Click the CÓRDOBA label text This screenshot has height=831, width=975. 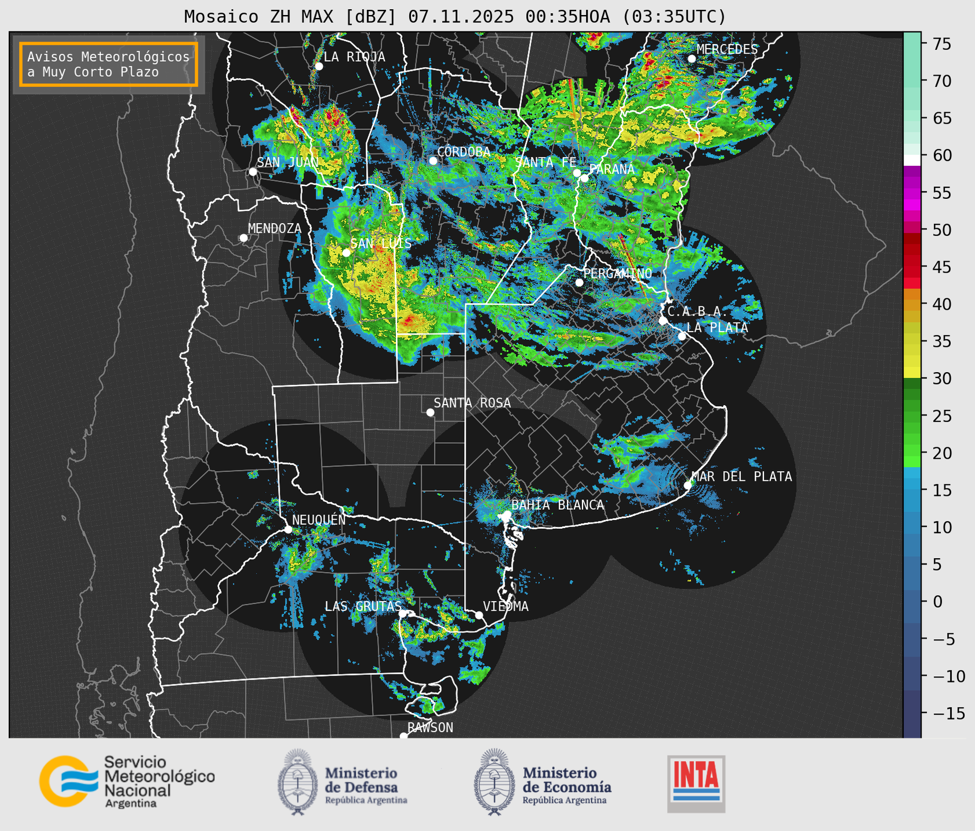pyautogui.click(x=464, y=152)
